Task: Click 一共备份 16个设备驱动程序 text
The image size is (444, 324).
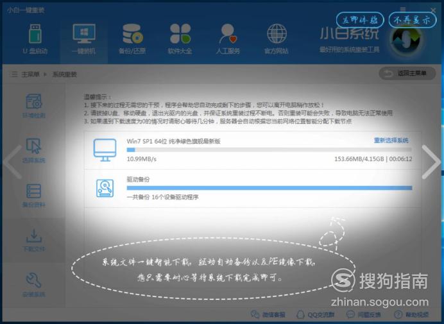Action: point(162,197)
